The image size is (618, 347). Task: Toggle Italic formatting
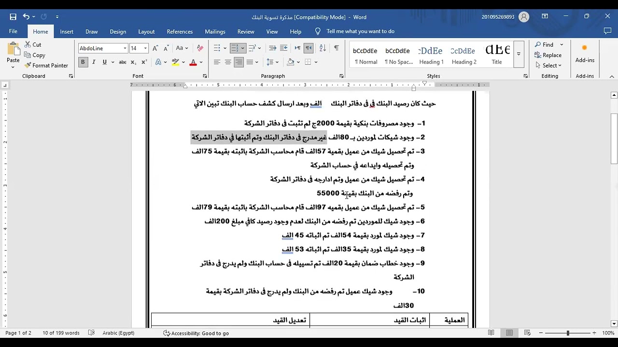coord(94,62)
